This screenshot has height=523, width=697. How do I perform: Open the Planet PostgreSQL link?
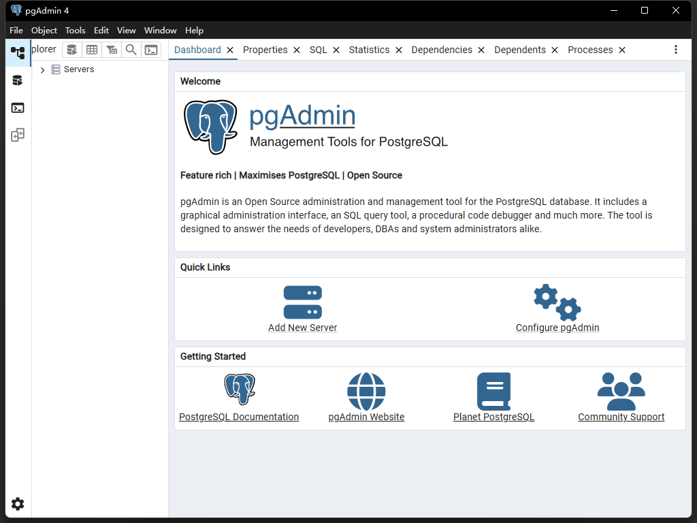pyautogui.click(x=494, y=417)
